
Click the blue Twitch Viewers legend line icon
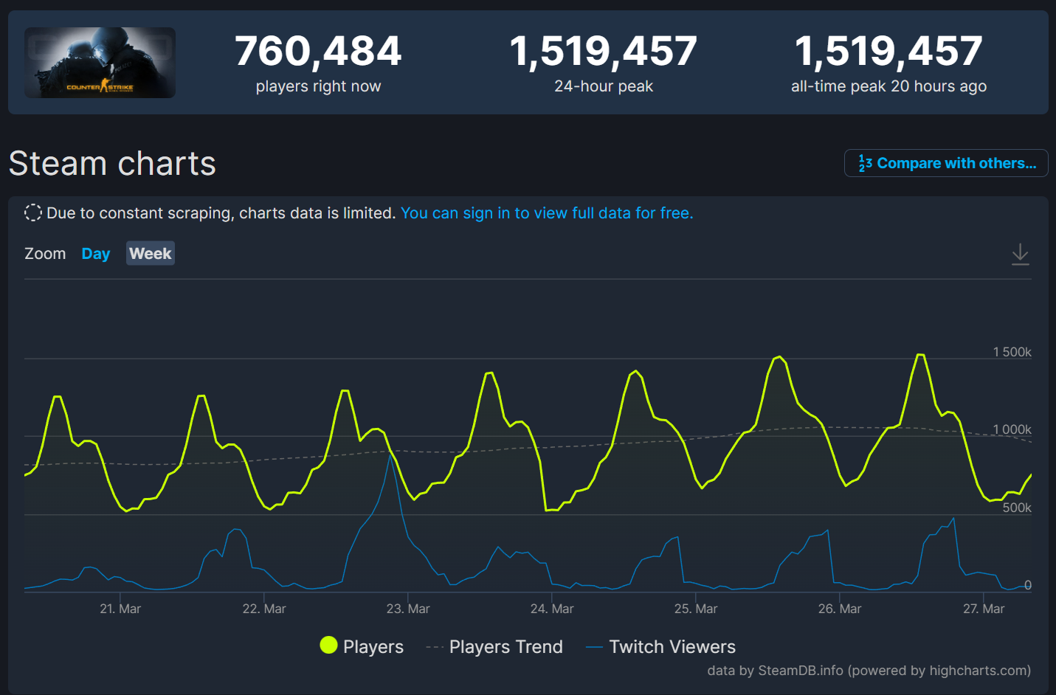click(593, 646)
